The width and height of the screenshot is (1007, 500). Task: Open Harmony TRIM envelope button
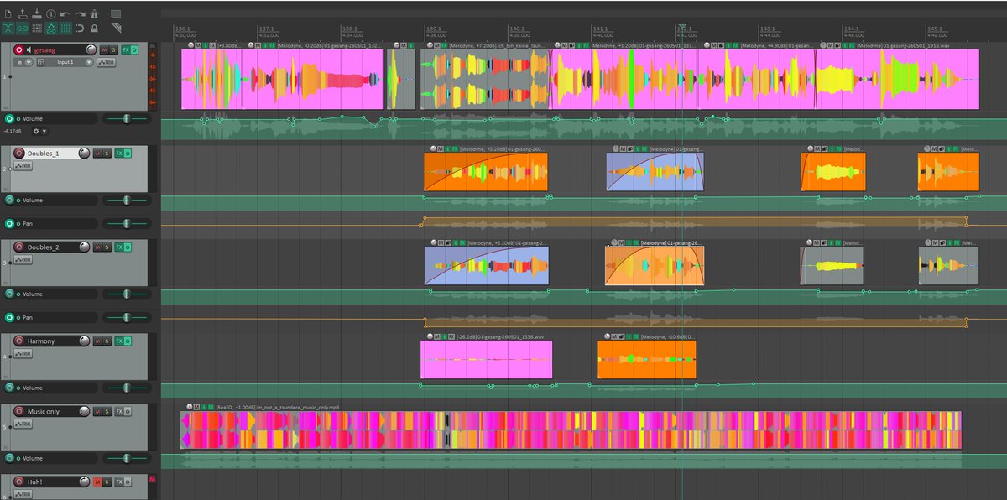point(23,353)
